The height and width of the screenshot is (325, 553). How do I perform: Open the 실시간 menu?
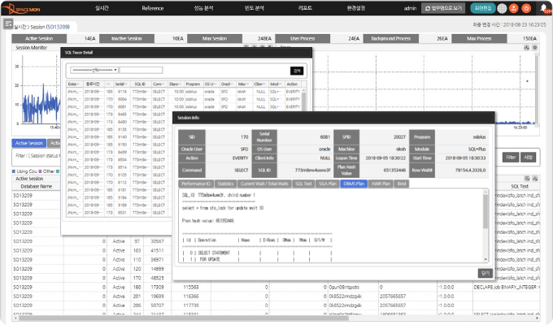pos(102,8)
